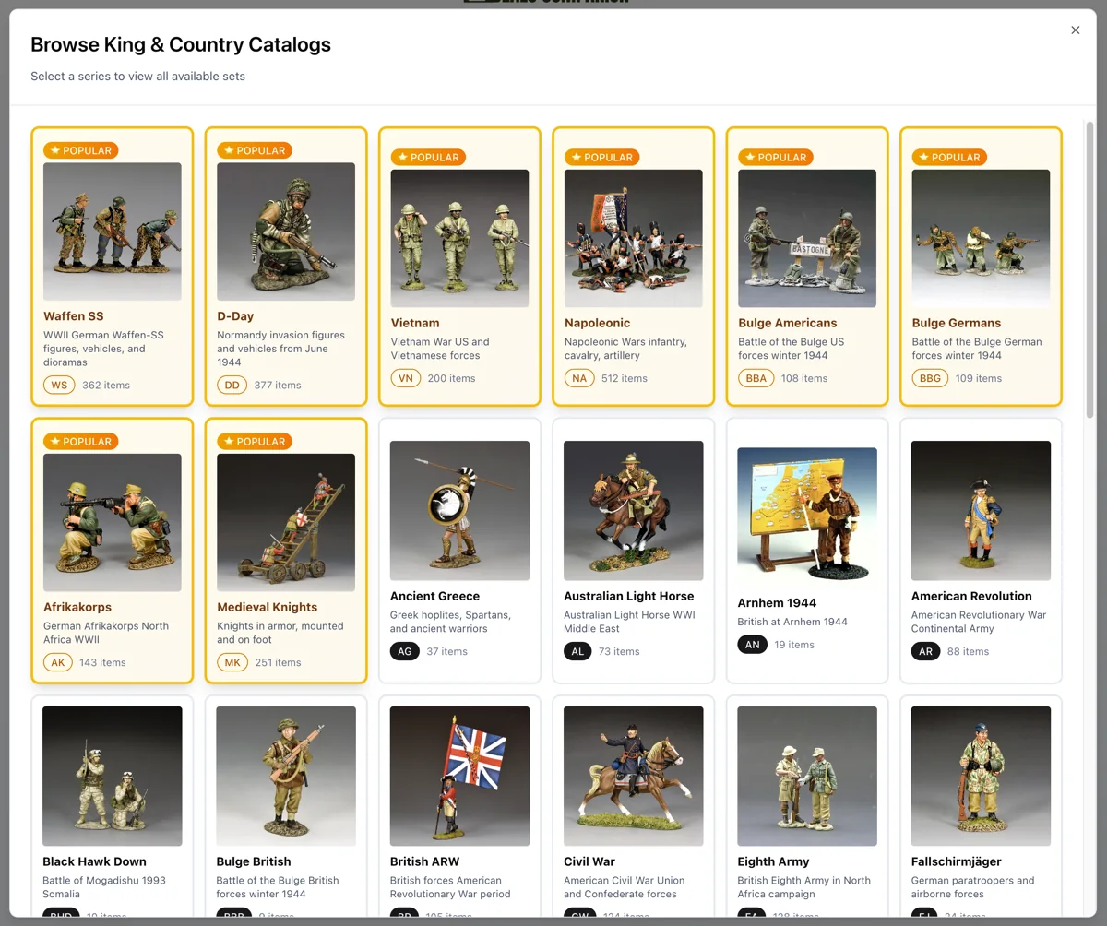Click POPULAR badge on Medieval Knights

(x=254, y=441)
